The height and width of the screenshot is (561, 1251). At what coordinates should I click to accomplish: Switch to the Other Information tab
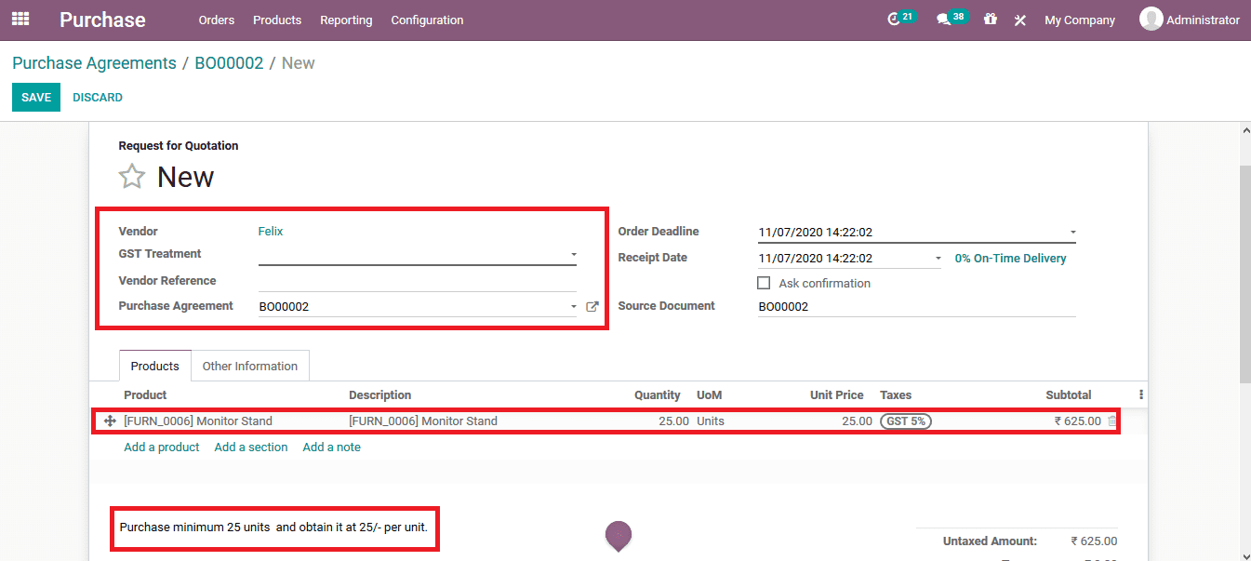coord(250,366)
